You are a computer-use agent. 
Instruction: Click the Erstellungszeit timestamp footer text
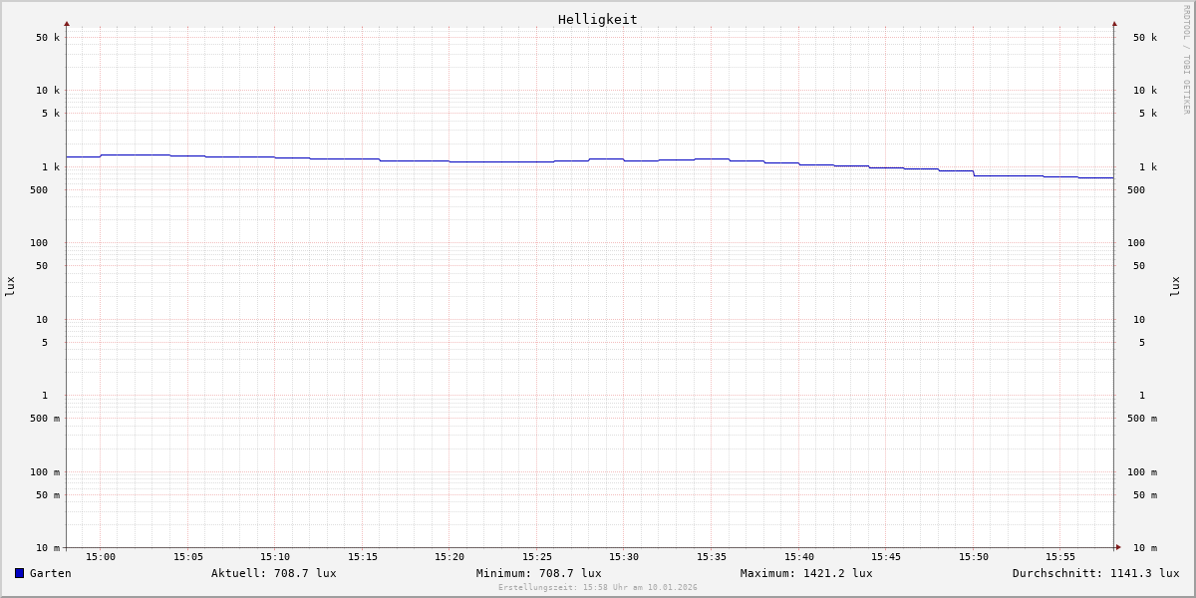[x=597, y=588]
